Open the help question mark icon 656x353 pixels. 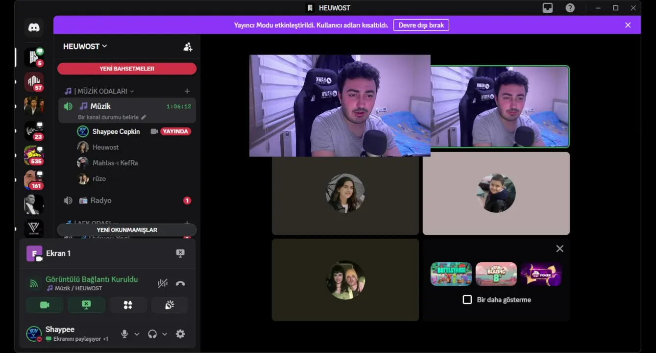tap(570, 8)
